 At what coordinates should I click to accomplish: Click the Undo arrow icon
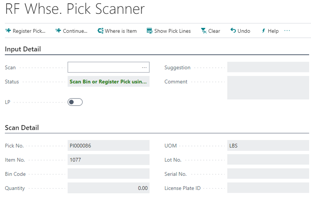click(233, 31)
